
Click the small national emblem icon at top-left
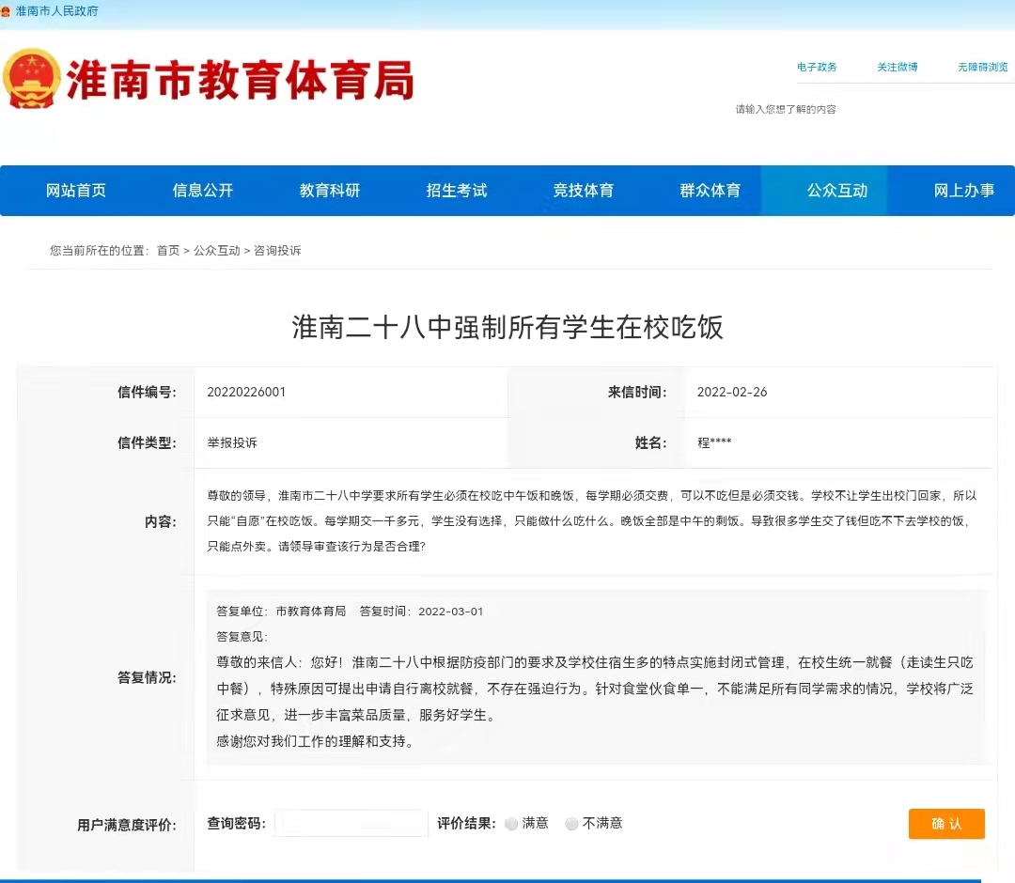click(x=7, y=11)
